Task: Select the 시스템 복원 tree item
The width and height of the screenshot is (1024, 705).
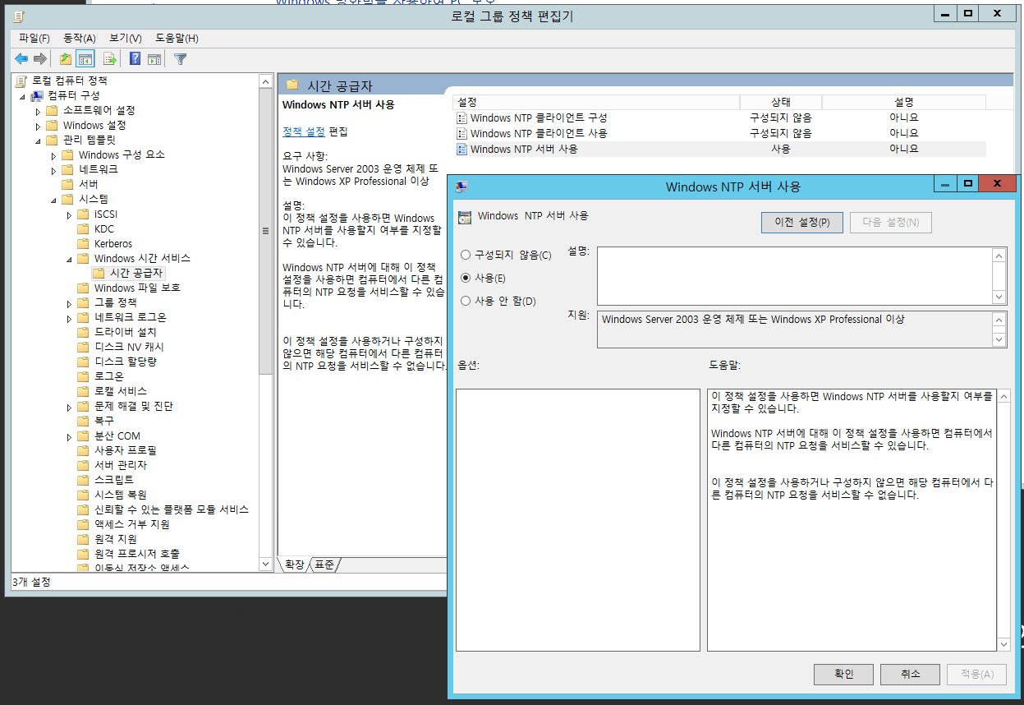Action: [121, 495]
